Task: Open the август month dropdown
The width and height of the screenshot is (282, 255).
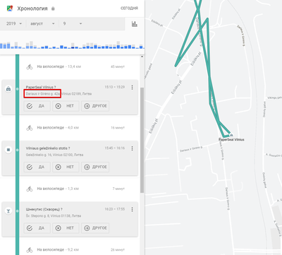Action: click(42, 23)
